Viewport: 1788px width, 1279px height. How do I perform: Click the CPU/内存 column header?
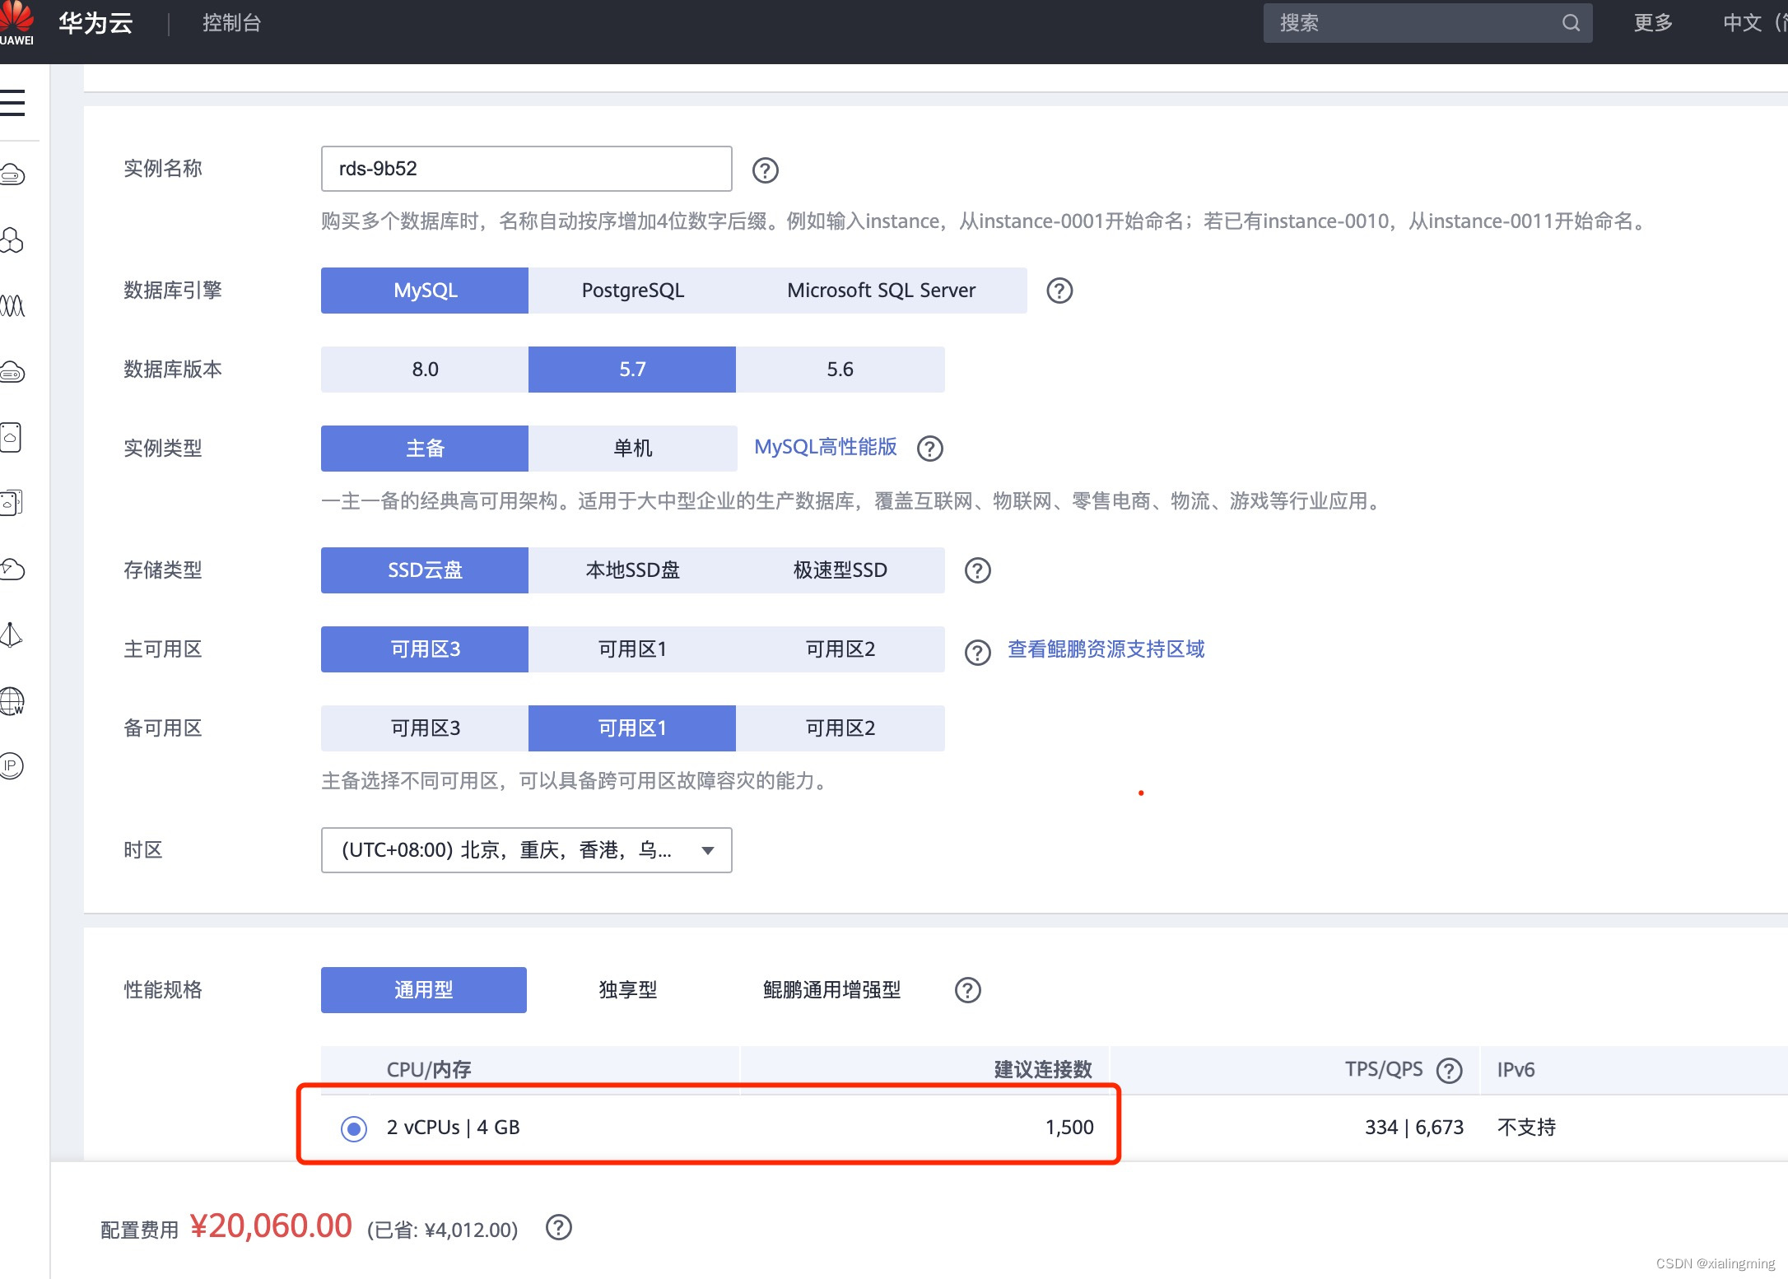click(429, 1070)
